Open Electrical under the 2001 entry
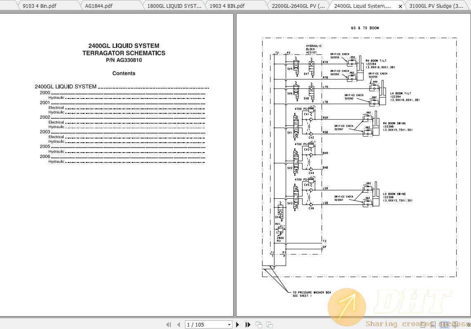 (126, 108)
